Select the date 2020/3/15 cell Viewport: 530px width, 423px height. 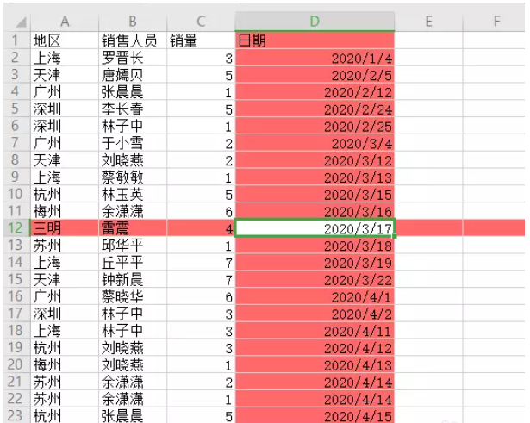(x=315, y=194)
